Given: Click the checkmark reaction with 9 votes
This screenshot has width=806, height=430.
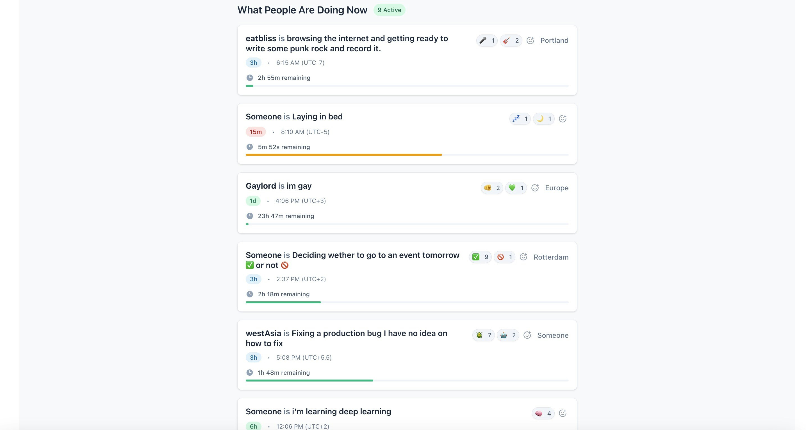Looking at the screenshot, I should 480,257.
